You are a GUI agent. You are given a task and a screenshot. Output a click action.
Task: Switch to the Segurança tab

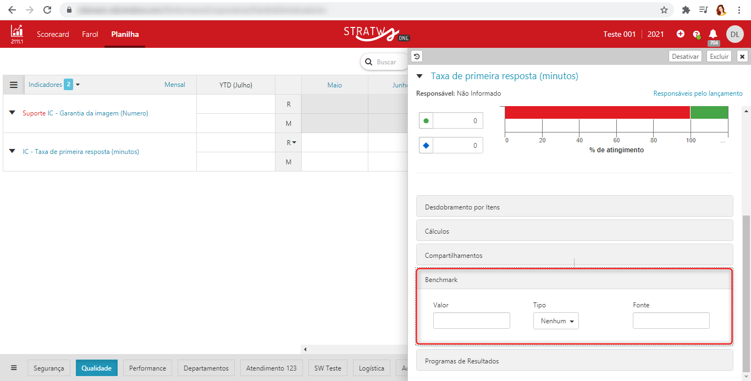point(49,368)
